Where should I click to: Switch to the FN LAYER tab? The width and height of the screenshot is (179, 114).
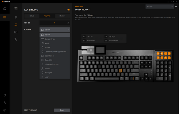tap(47, 16)
